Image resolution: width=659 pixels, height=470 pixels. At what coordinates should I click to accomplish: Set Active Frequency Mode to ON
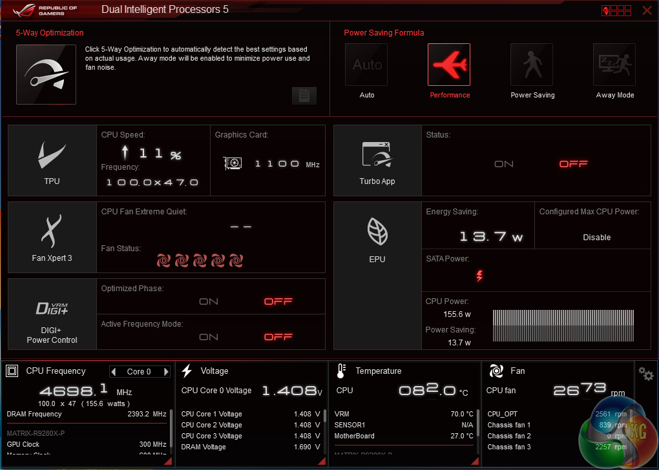pos(209,337)
